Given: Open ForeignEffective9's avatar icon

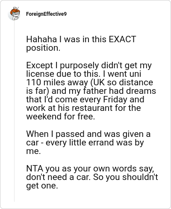Looking at the screenshot, I should coord(14,14).
